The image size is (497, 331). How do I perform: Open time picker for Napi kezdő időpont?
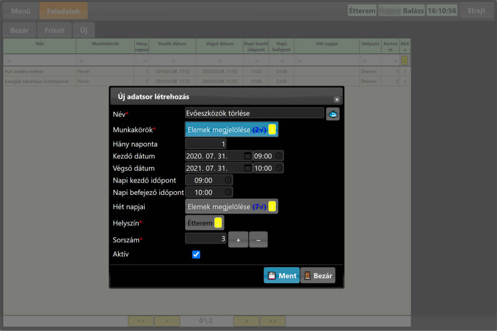[228, 180]
